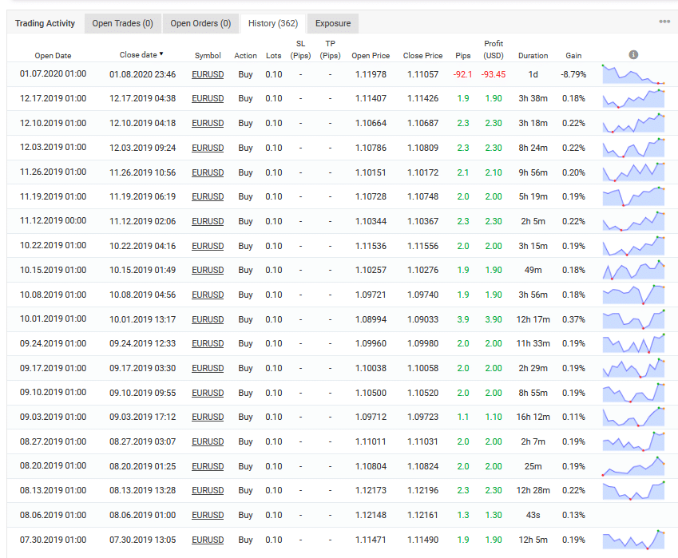This screenshot has height=558, width=678.
Task: Click sparkline chart in the 09.03.2019 row
Action: (x=634, y=418)
